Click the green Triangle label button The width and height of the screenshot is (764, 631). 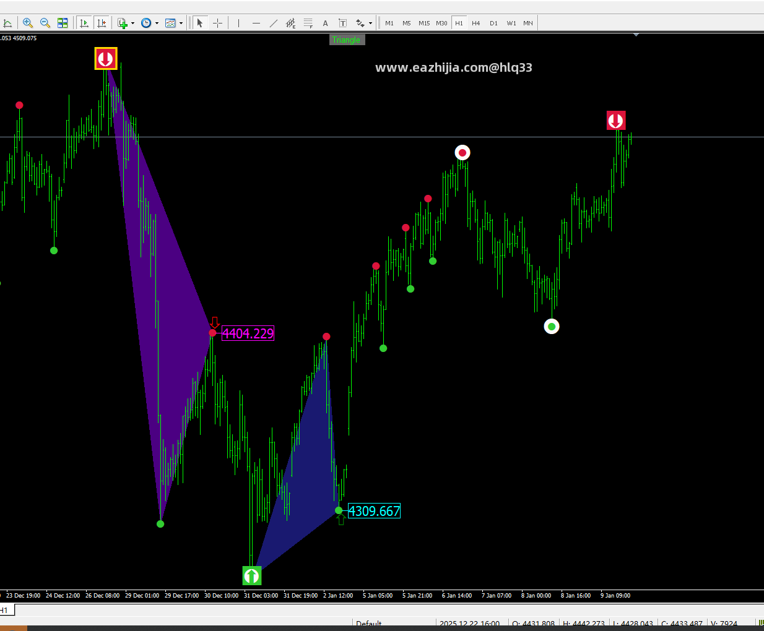(x=347, y=40)
